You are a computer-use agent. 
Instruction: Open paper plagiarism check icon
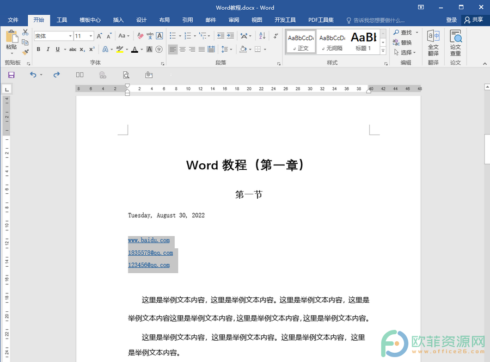[456, 43]
